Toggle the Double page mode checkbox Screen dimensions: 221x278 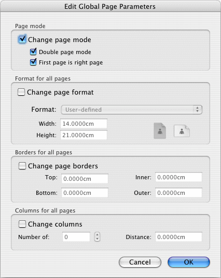click(x=33, y=51)
